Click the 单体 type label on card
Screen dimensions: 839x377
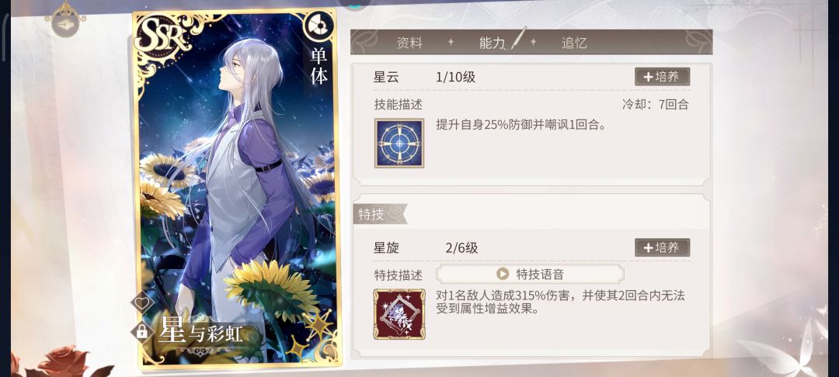click(x=319, y=67)
